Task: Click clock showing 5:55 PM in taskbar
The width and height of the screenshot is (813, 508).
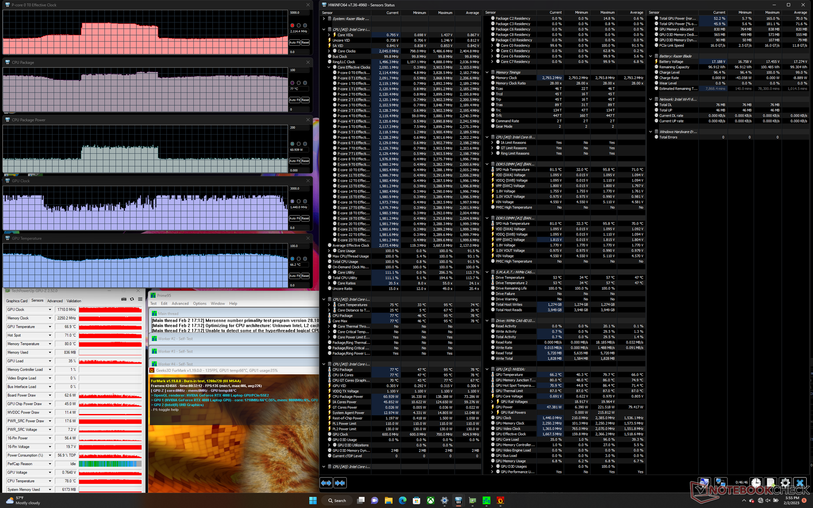Action: tap(792, 500)
